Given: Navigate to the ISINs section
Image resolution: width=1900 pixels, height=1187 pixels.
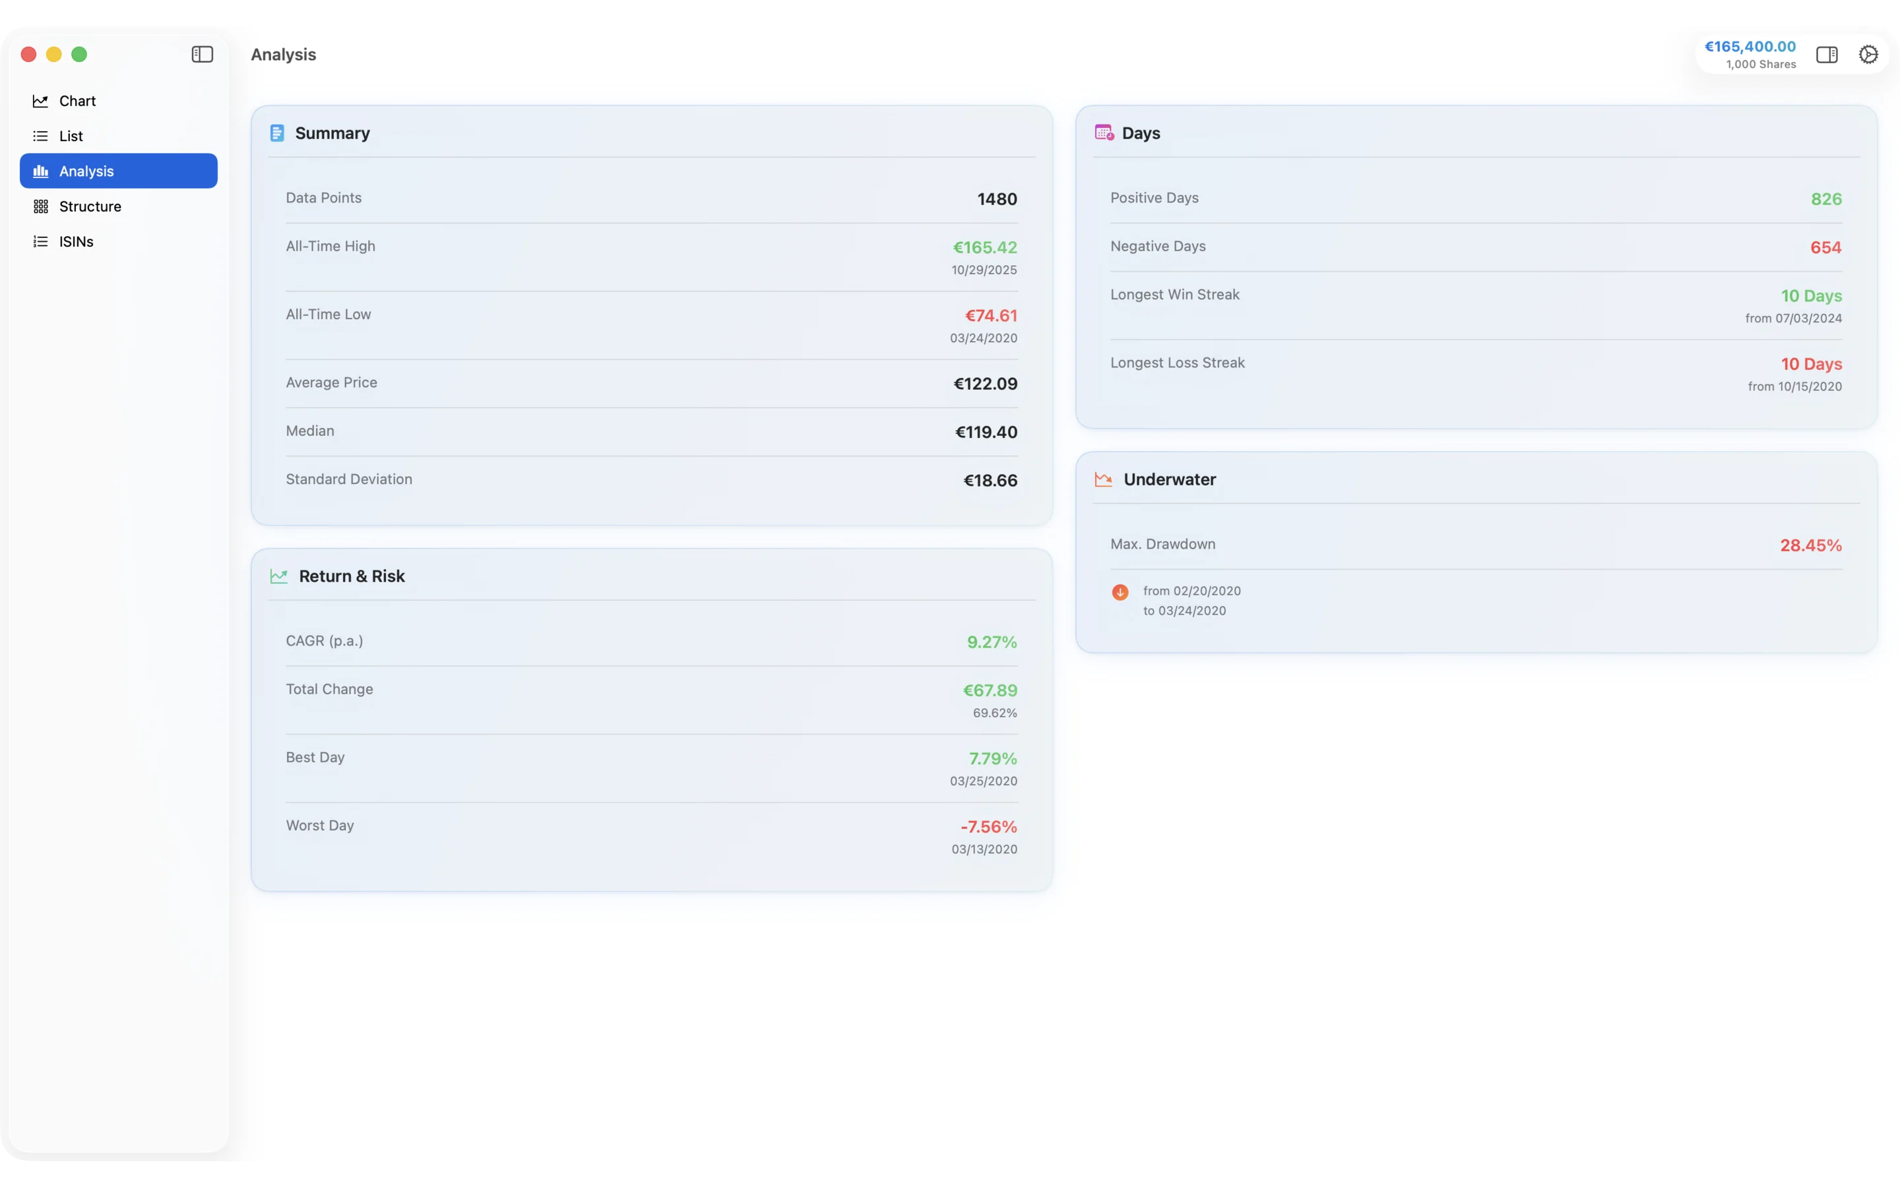Looking at the screenshot, I should click(x=76, y=241).
